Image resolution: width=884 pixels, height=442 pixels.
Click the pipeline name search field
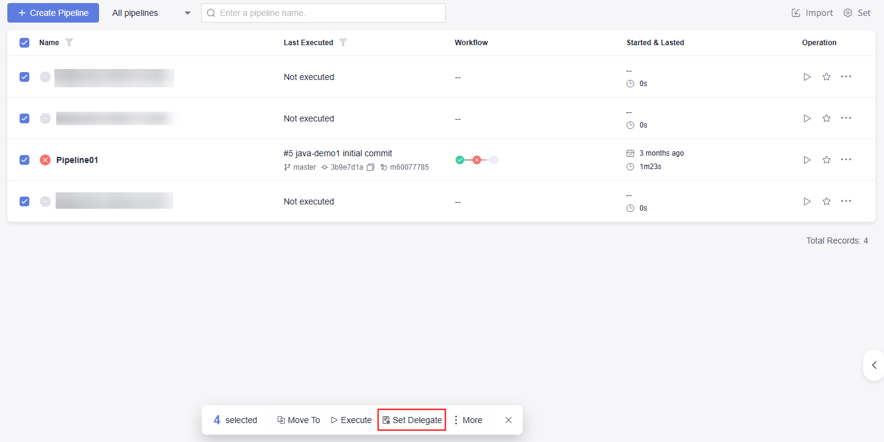coord(324,13)
